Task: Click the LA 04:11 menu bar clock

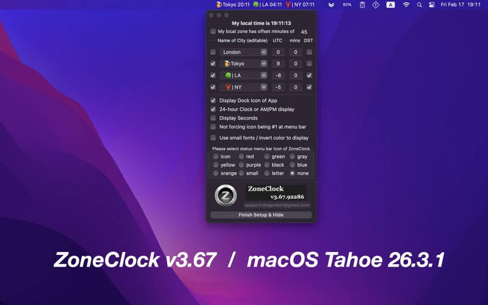Action: point(267,5)
